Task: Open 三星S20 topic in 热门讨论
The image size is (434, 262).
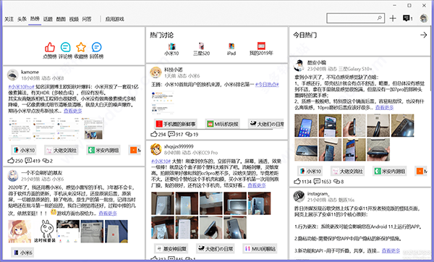Action: pyautogui.click(x=201, y=49)
